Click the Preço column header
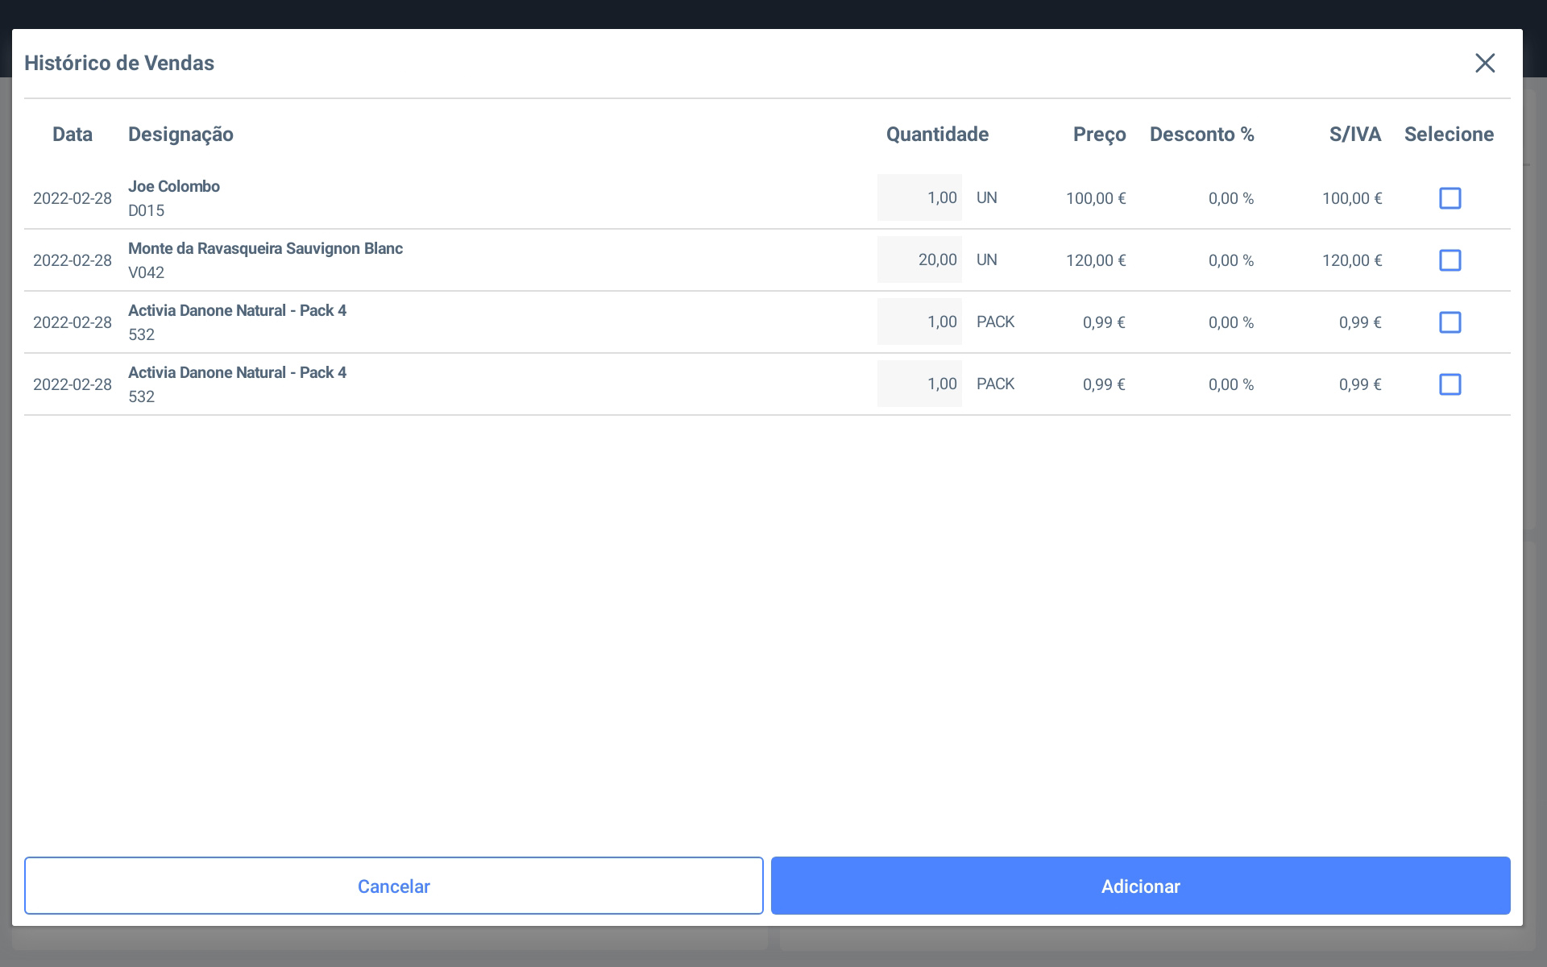Viewport: 1547px width, 967px height. [x=1099, y=135]
